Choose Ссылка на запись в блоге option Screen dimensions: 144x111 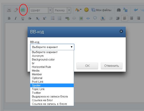click(52, 104)
